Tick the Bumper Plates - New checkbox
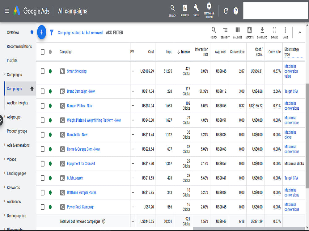 click(43, 106)
